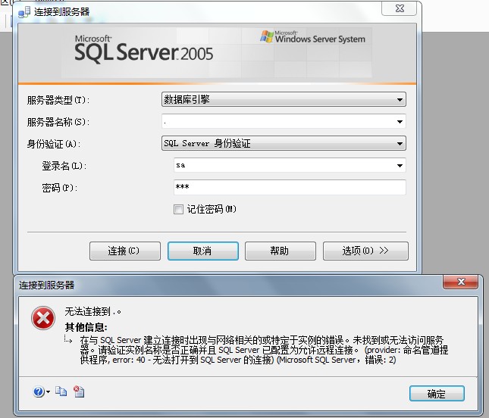Click the help icon in error dialog
The width and height of the screenshot is (489, 418).
click(x=39, y=391)
